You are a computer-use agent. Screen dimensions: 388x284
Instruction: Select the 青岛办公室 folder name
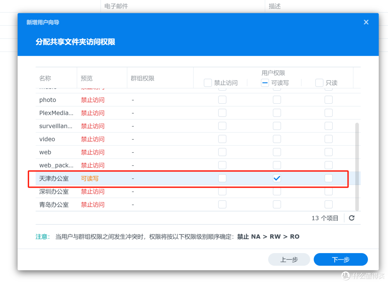54,205
